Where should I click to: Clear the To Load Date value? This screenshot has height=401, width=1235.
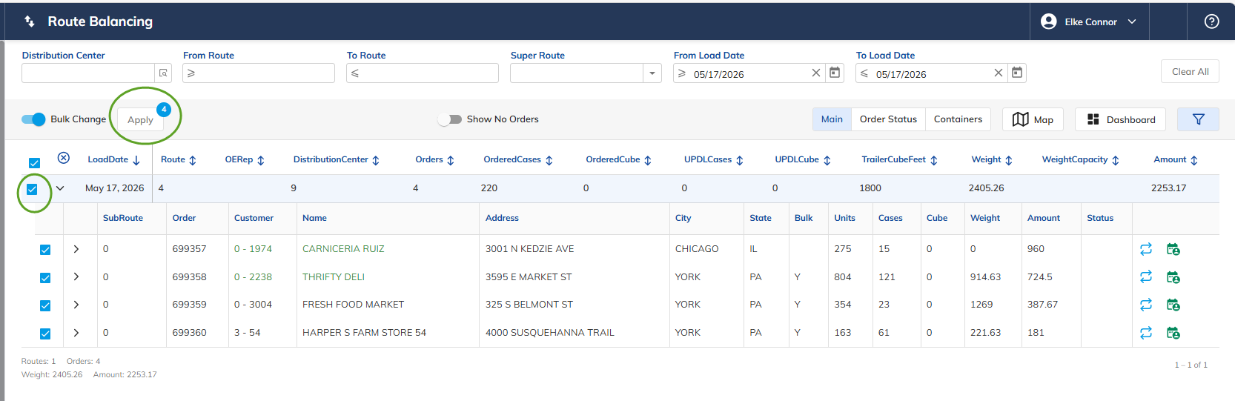coord(998,73)
